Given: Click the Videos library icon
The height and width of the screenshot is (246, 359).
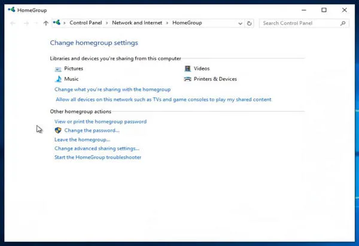Looking at the screenshot, I should click(187, 69).
